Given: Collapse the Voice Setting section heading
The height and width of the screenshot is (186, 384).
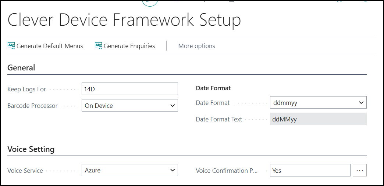Looking at the screenshot, I should click(x=31, y=149).
